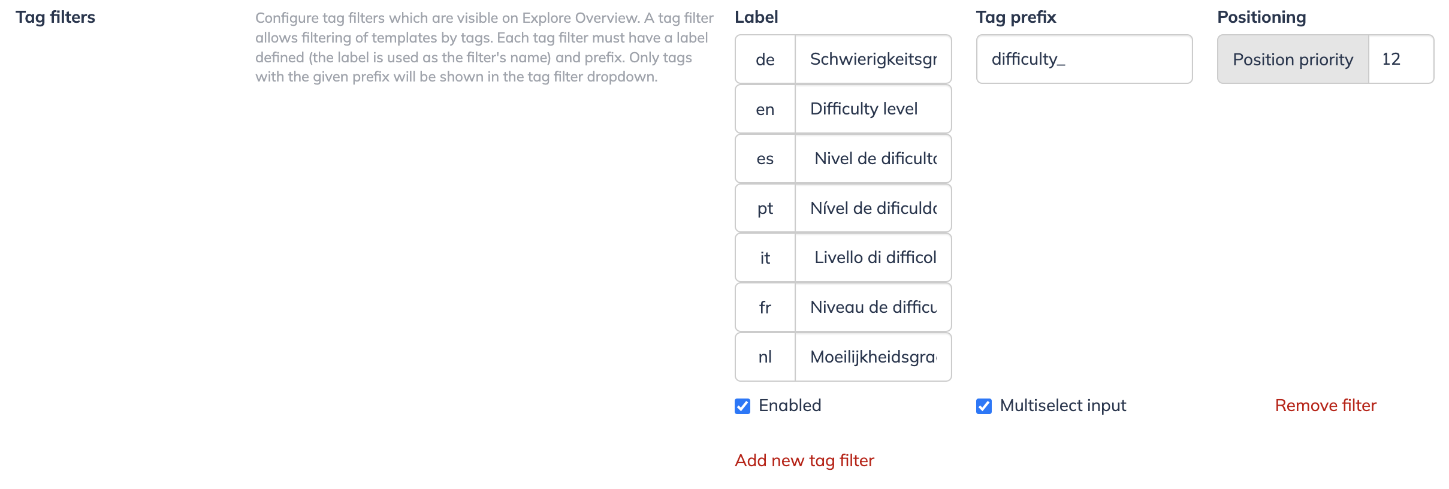Screen dimensions: 1449x489
Task: Click the Multiselect input text label
Action: click(x=1063, y=406)
